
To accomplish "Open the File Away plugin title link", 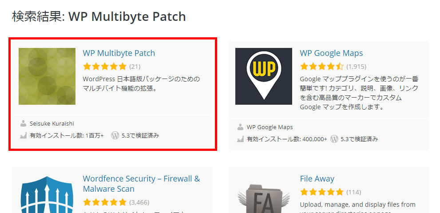I will click(317, 179).
